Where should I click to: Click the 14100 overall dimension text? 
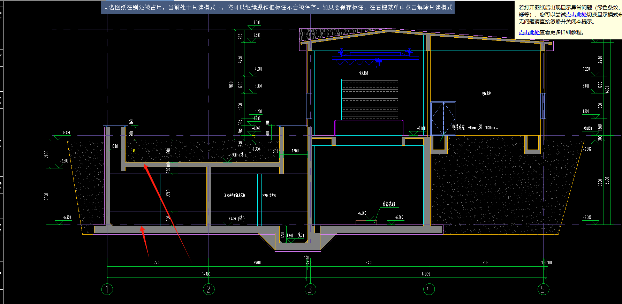coord(206,274)
